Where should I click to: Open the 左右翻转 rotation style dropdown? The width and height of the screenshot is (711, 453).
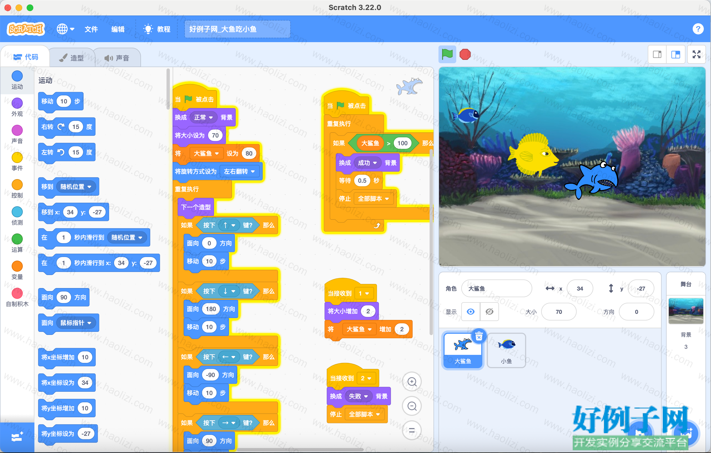point(239,171)
